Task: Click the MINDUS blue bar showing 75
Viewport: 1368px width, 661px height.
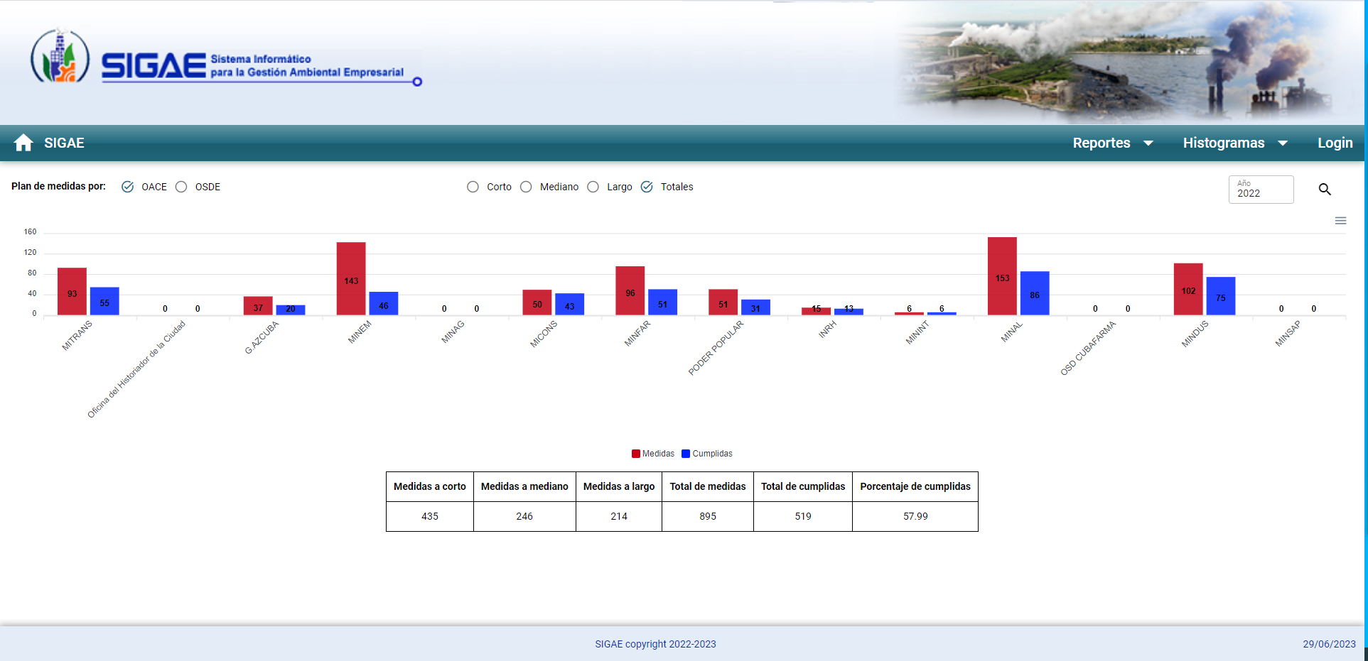Action: pos(1220,296)
